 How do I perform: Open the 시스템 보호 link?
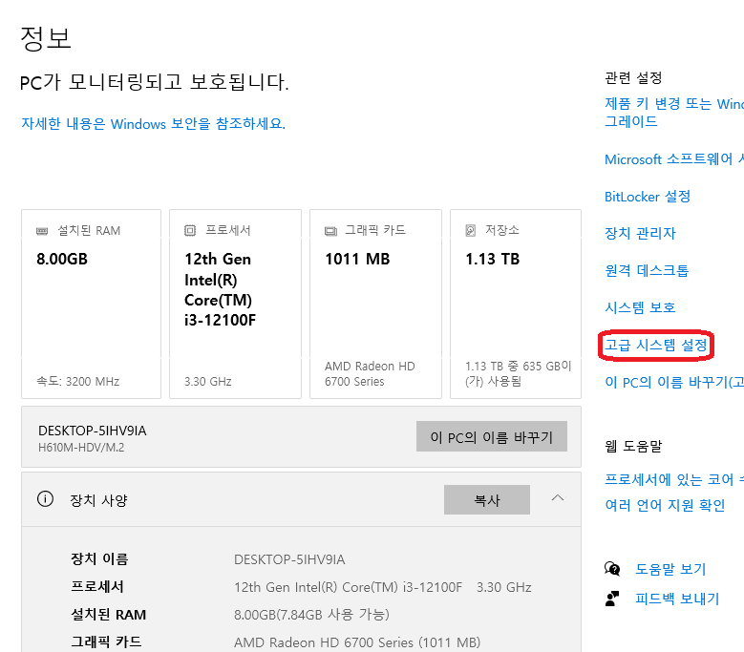point(640,307)
